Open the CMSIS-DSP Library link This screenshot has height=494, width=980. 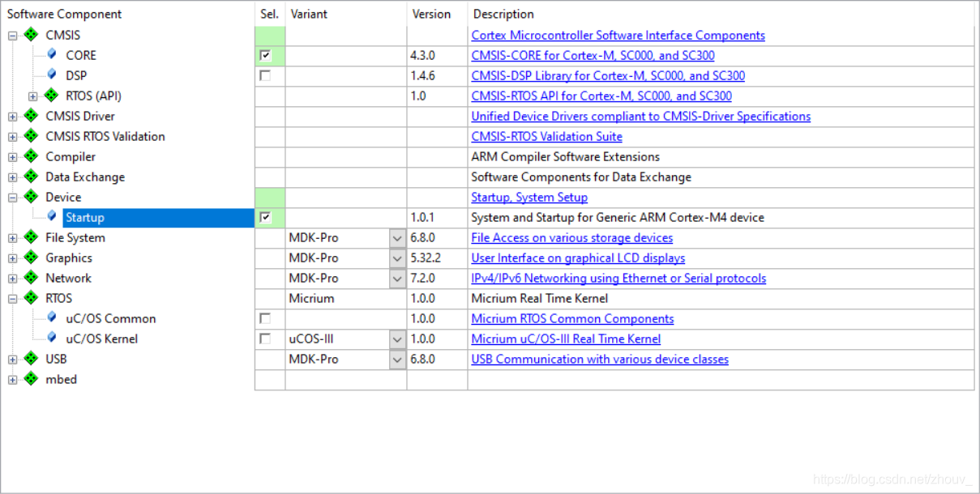608,76
